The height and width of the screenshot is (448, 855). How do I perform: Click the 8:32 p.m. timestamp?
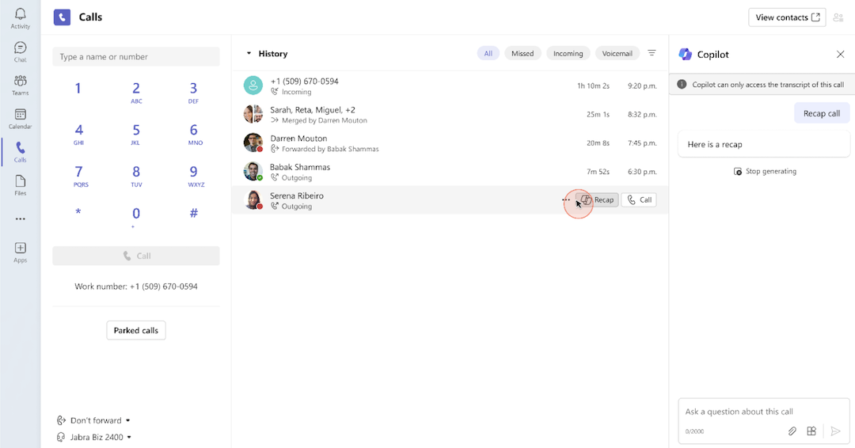[x=642, y=115]
